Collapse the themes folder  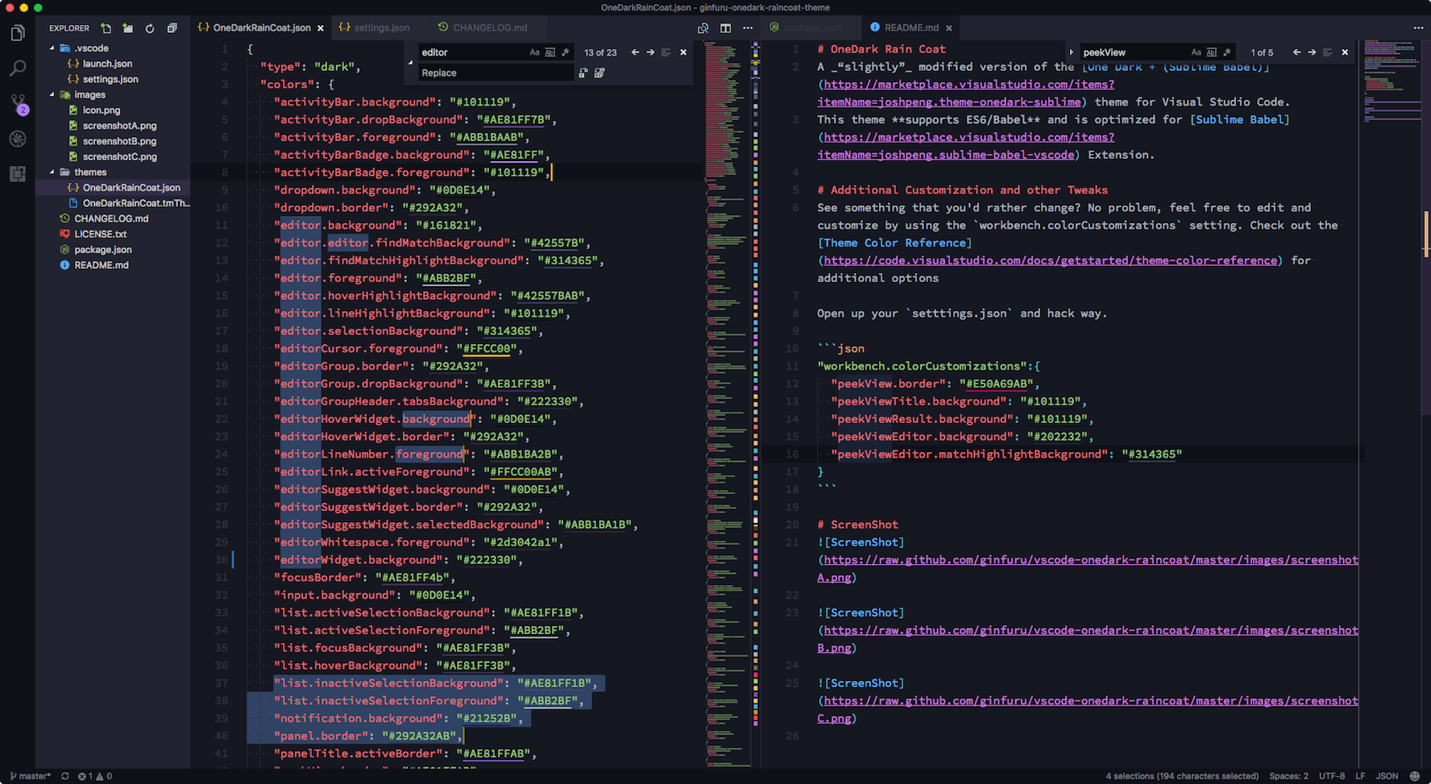(x=52, y=172)
